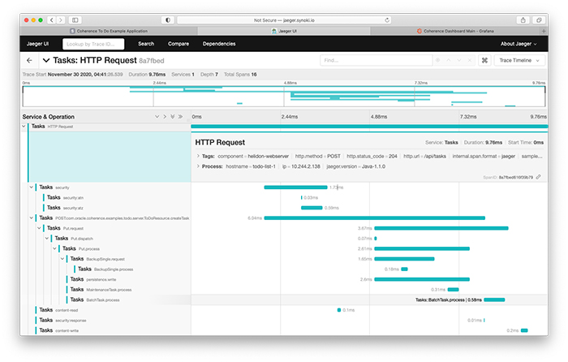Copy the span deep link icon next to SpanID
The height and width of the screenshot is (362, 568).
click(539, 177)
